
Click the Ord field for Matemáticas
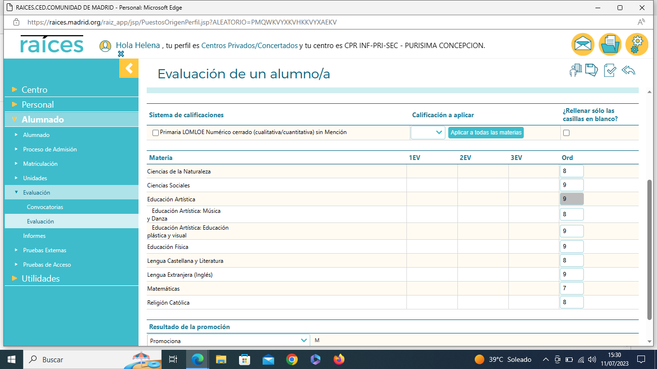[571, 288]
